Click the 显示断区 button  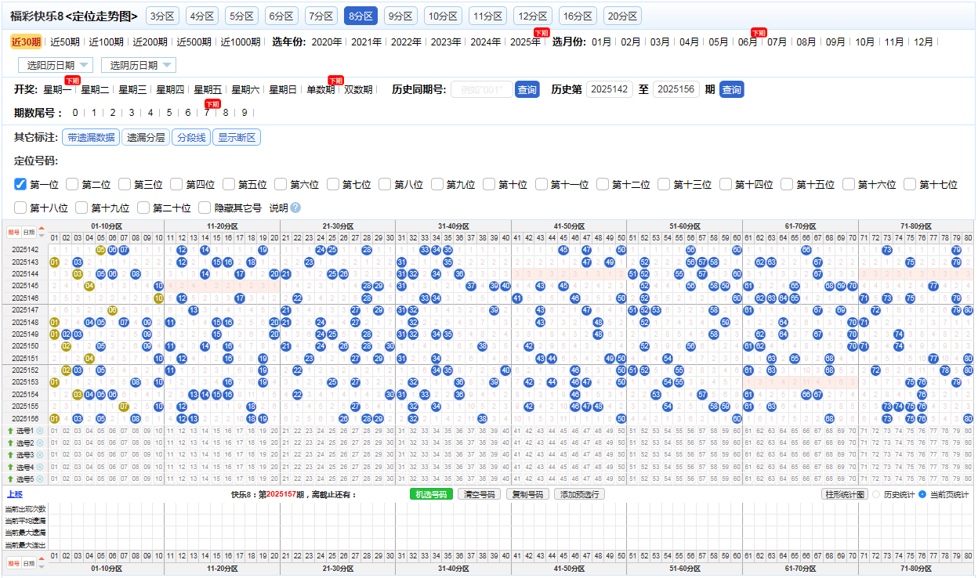[x=237, y=138]
